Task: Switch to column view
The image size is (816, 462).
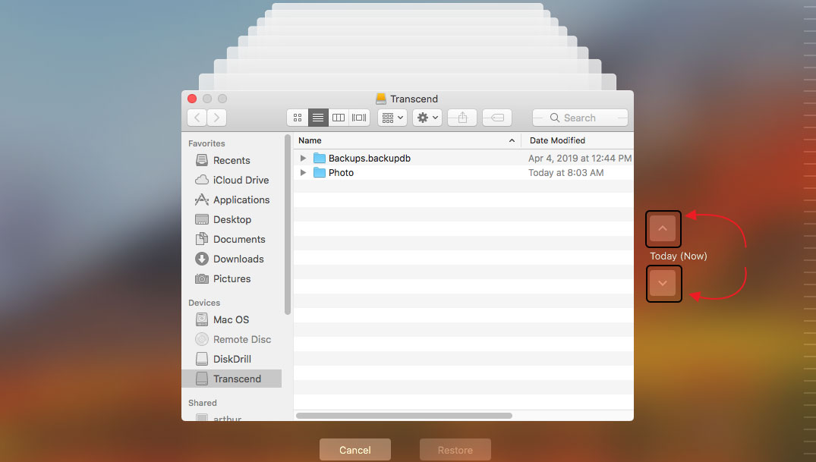Action: click(339, 118)
